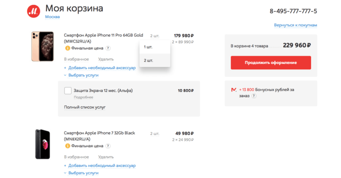341x178 pixels.
Task: Open Вернуться к покупкам link
Action: click(x=296, y=25)
